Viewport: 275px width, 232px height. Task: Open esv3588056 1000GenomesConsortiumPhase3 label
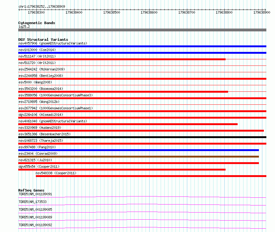tap(56, 95)
